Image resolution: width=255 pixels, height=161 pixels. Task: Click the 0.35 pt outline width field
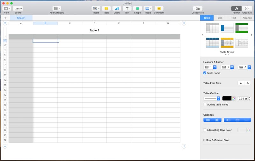click(x=243, y=99)
